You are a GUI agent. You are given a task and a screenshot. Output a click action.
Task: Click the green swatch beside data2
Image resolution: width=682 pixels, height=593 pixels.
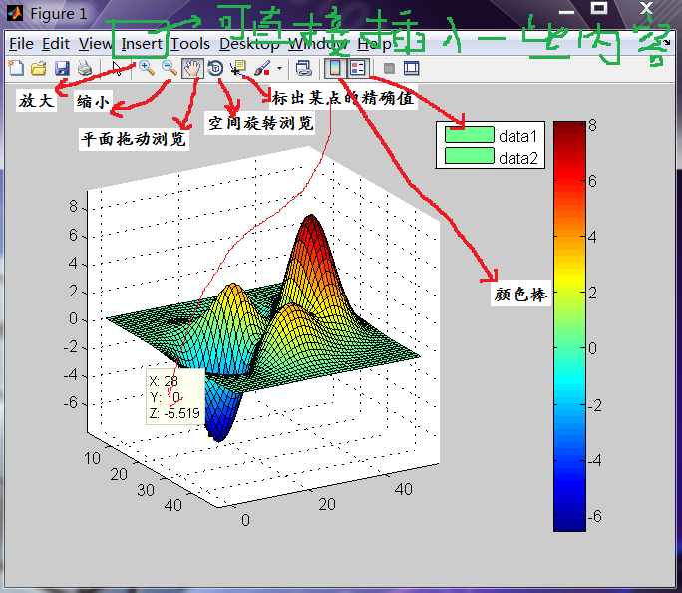coord(470,156)
